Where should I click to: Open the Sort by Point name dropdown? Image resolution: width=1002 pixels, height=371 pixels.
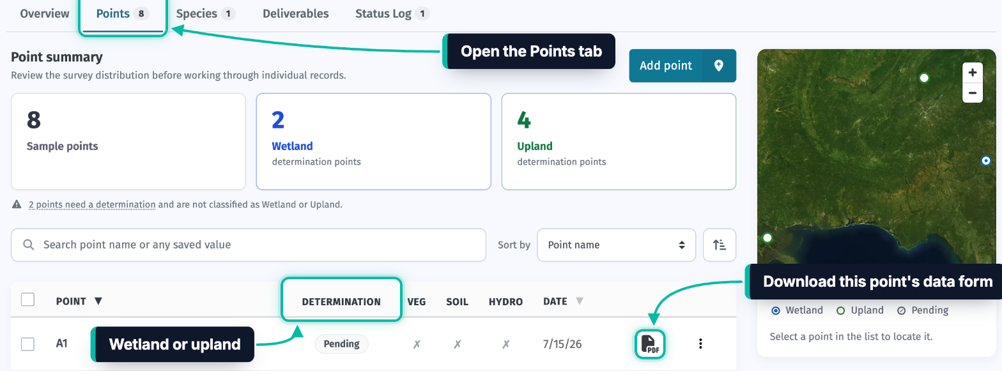[x=616, y=245]
